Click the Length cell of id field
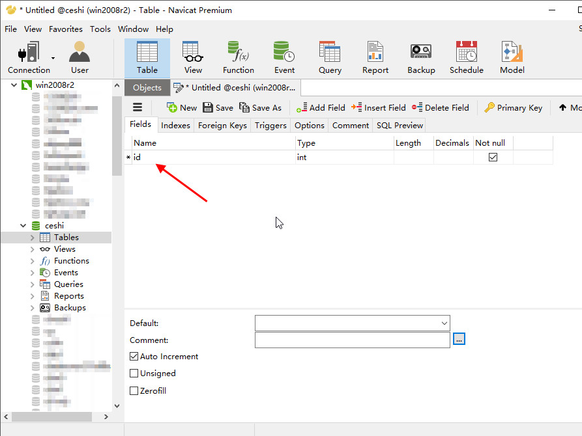The height and width of the screenshot is (436, 582). [x=413, y=157]
